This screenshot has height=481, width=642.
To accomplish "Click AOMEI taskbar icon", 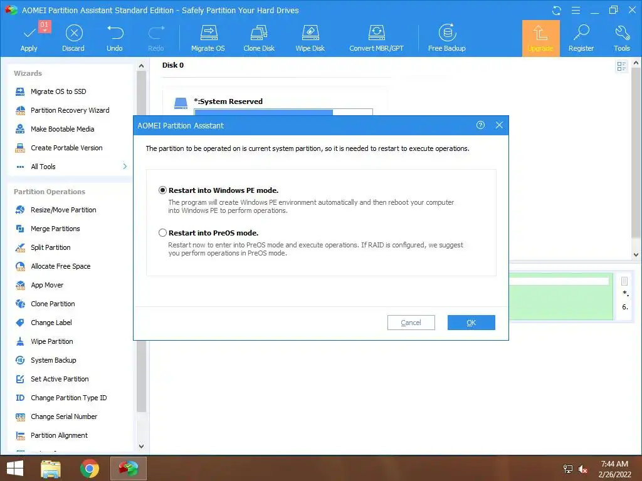I will coord(129,468).
